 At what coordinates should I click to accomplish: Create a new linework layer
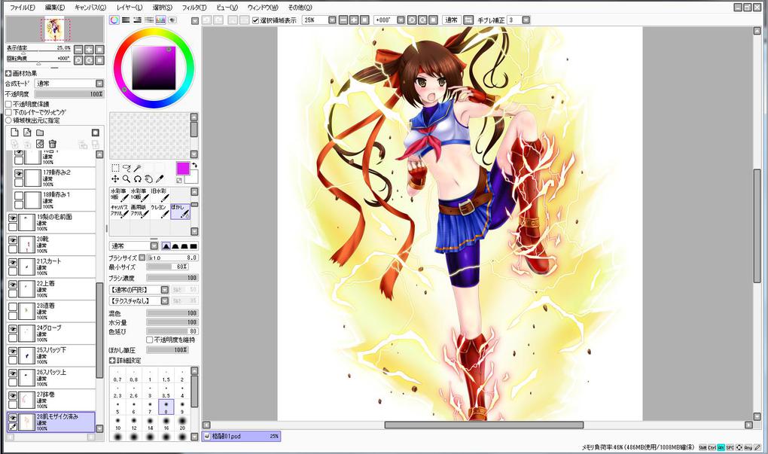click(x=27, y=133)
